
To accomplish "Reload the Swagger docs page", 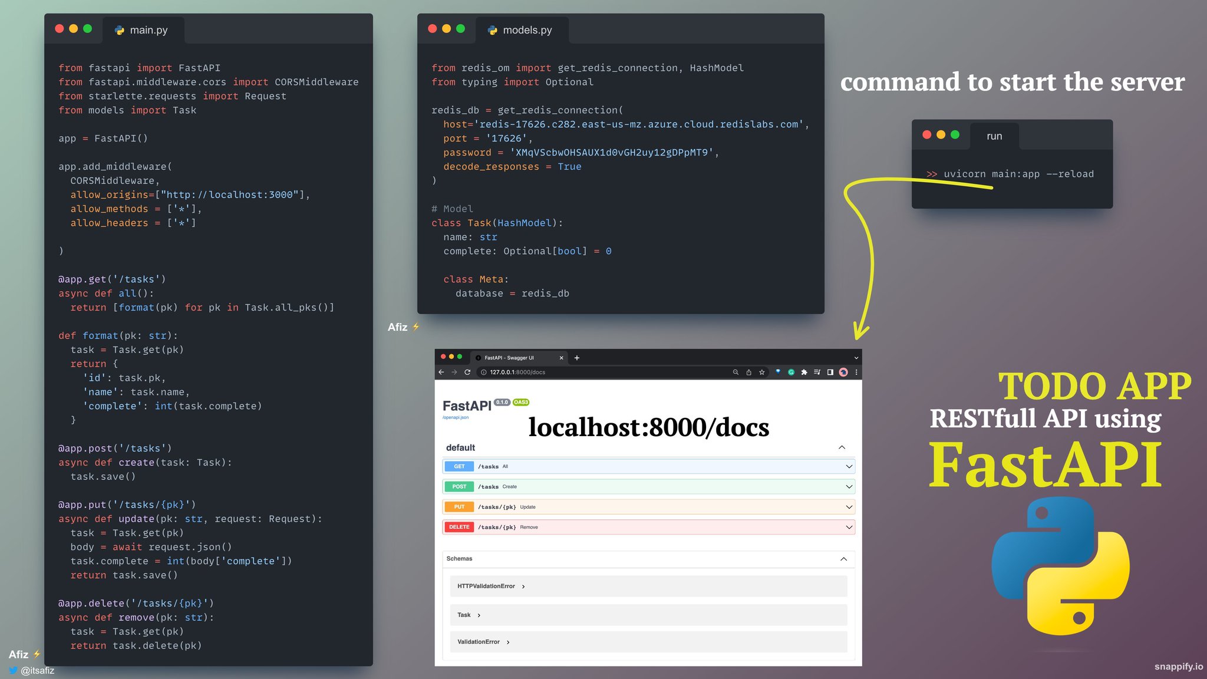I will point(467,372).
